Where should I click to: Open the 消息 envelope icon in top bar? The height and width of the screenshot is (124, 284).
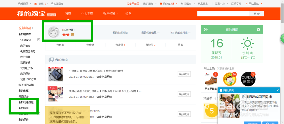pos(35,4)
